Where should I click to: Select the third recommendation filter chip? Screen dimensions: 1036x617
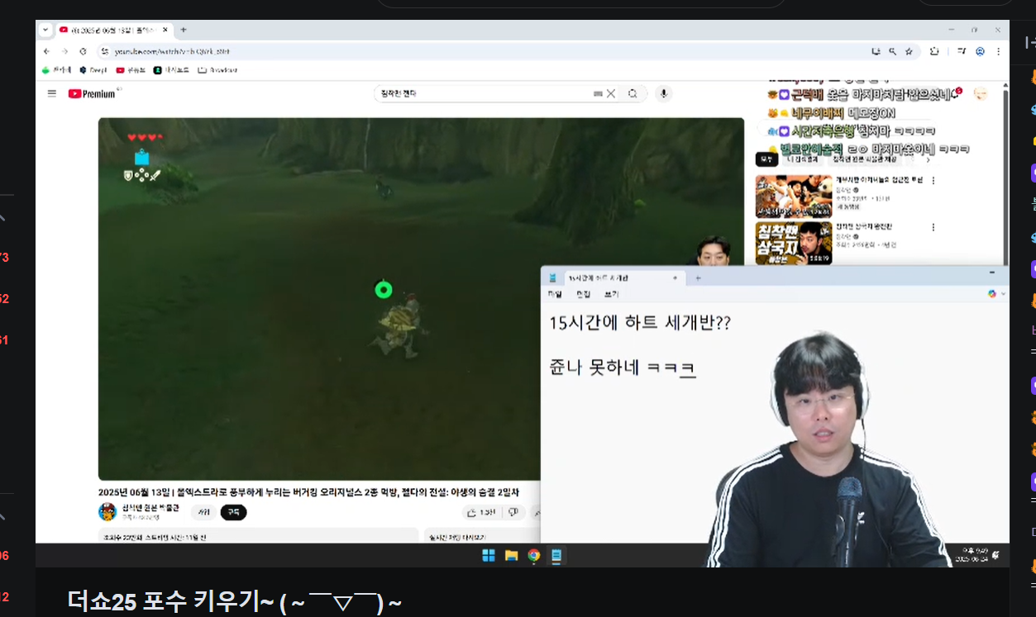864,159
